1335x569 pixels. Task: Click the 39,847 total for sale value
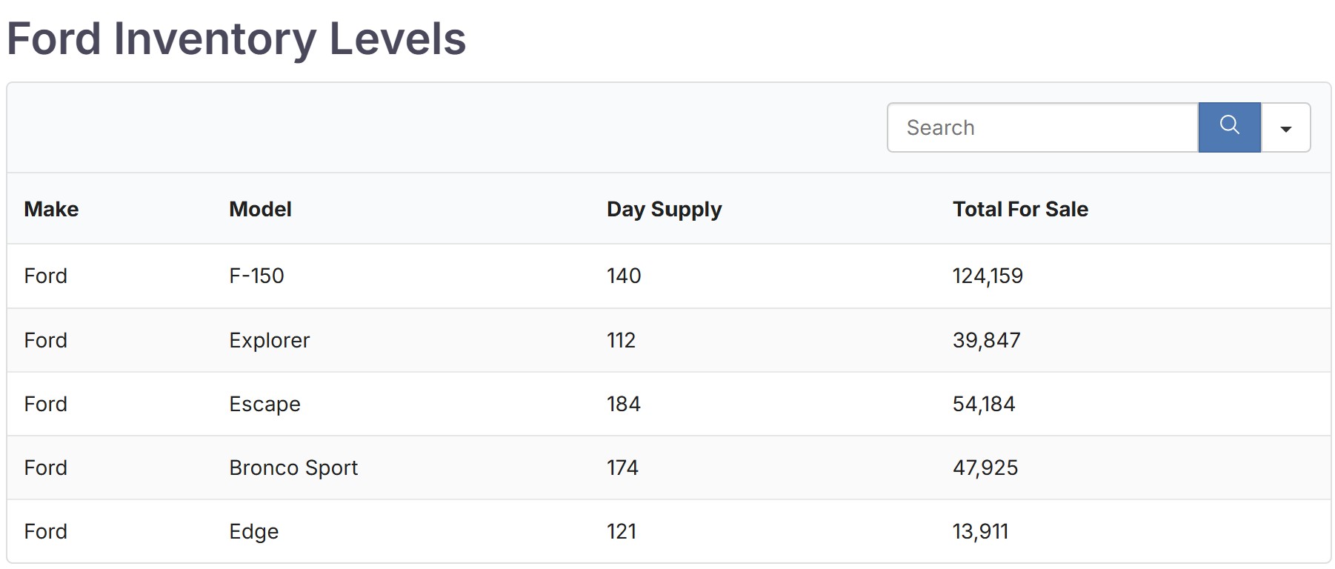coord(986,341)
